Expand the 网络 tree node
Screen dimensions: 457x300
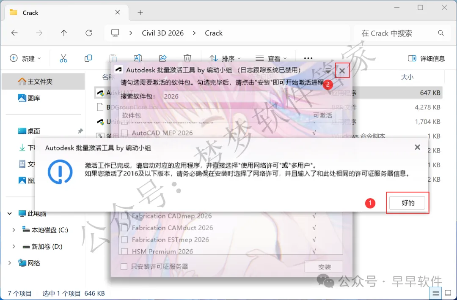9,263
